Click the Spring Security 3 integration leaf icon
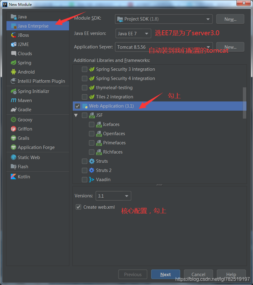 click(x=91, y=69)
